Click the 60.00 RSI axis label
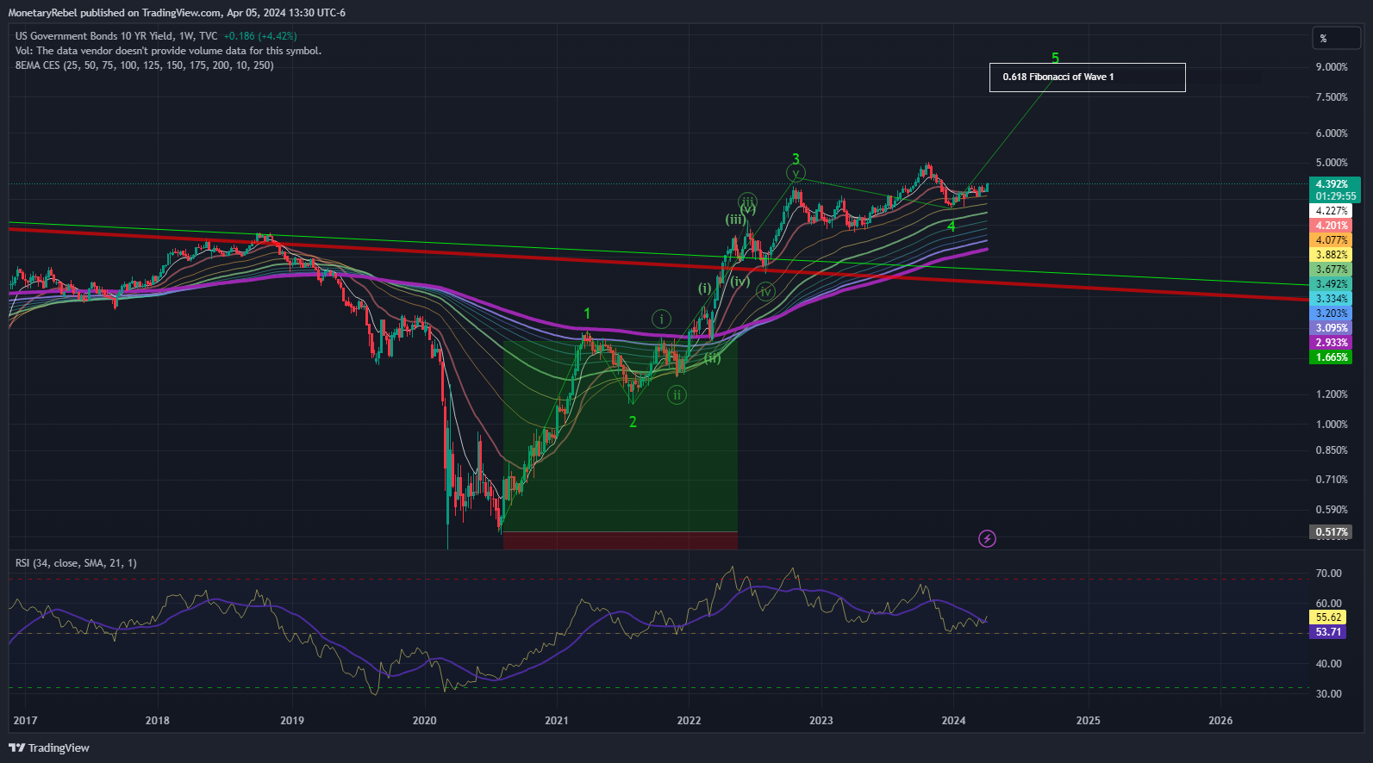Viewport: 1373px width, 763px height. (1328, 604)
